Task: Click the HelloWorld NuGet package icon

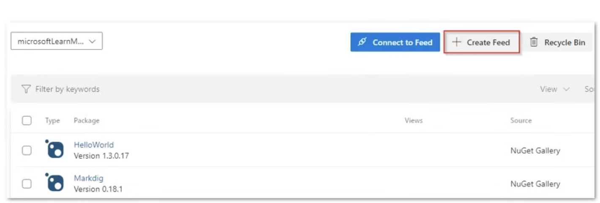Action: [x=55, y=150]
